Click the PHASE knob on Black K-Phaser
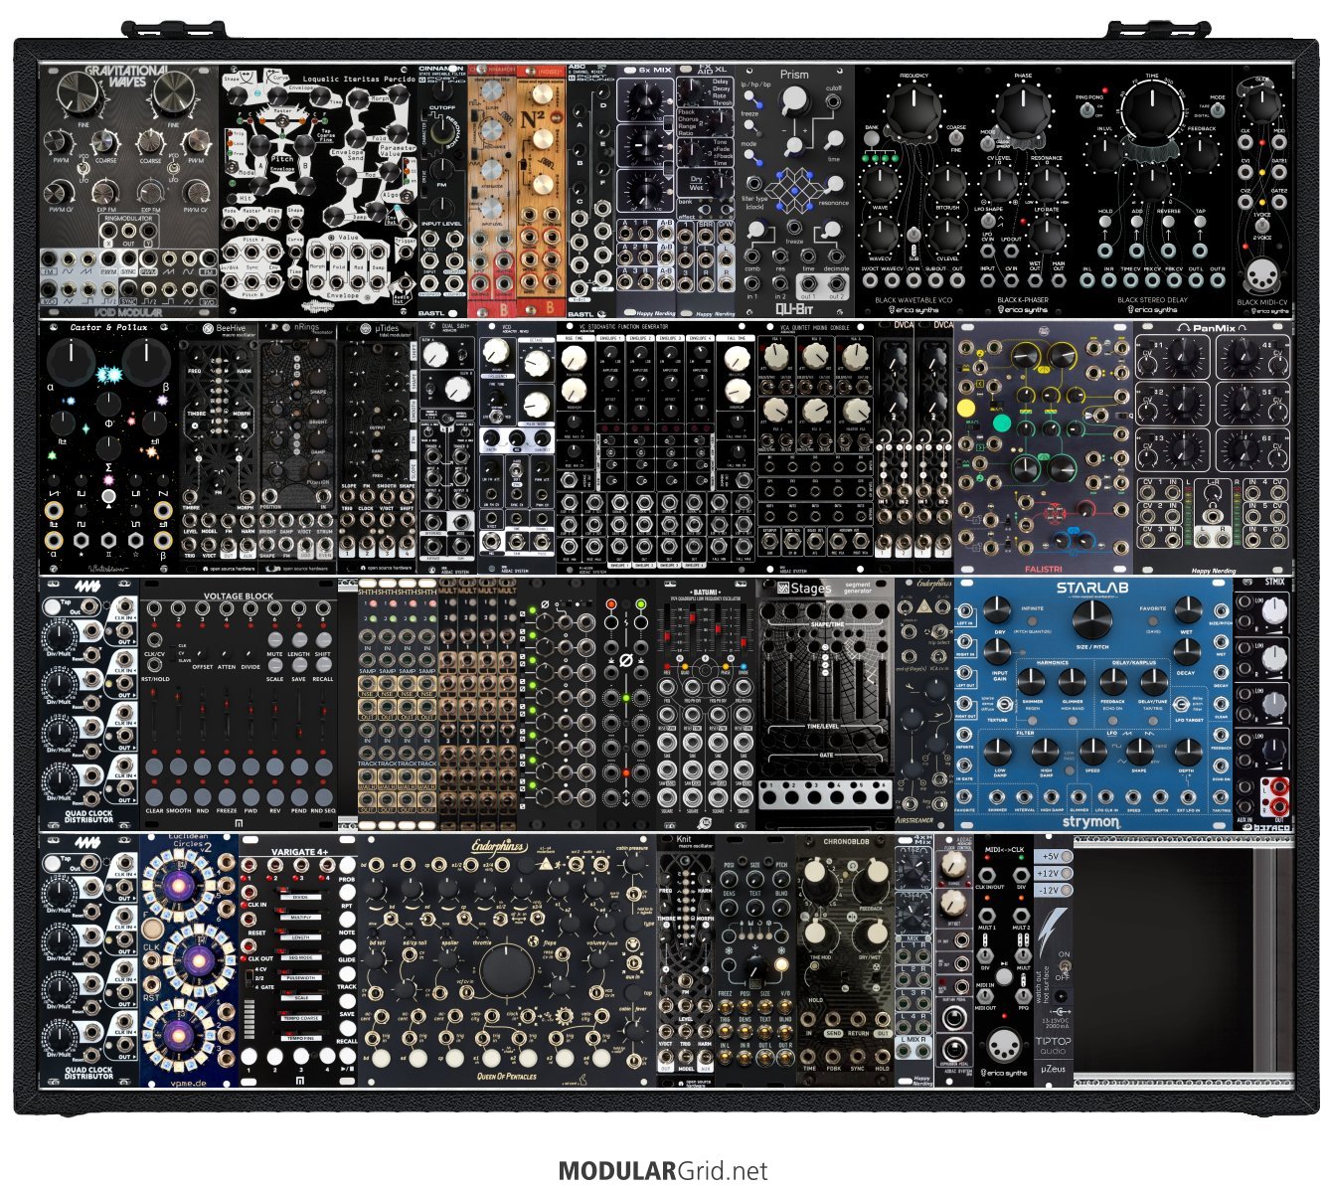This screenshot has height=1192, width=1327. pos(1021,109)
